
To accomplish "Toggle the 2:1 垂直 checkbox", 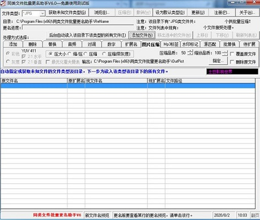I will pos(24,62).
